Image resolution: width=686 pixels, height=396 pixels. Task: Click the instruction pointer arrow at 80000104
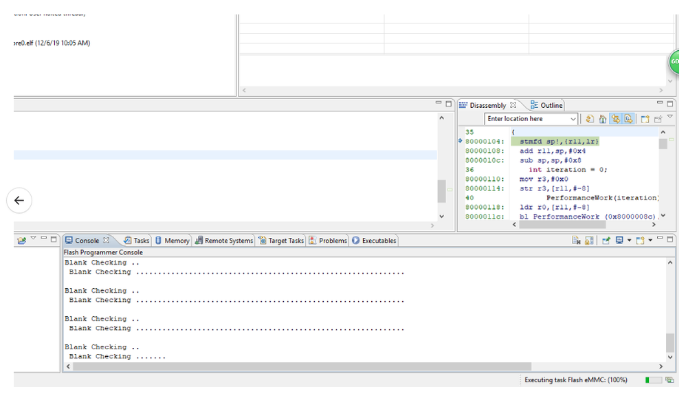(461, 141)
